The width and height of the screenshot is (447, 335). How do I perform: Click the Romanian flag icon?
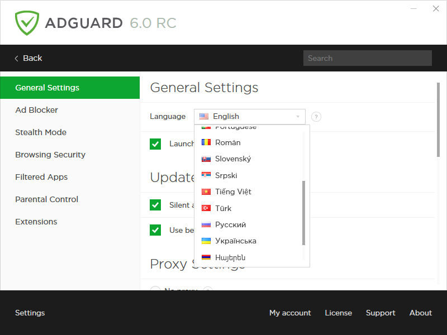(x=206, y=142)
